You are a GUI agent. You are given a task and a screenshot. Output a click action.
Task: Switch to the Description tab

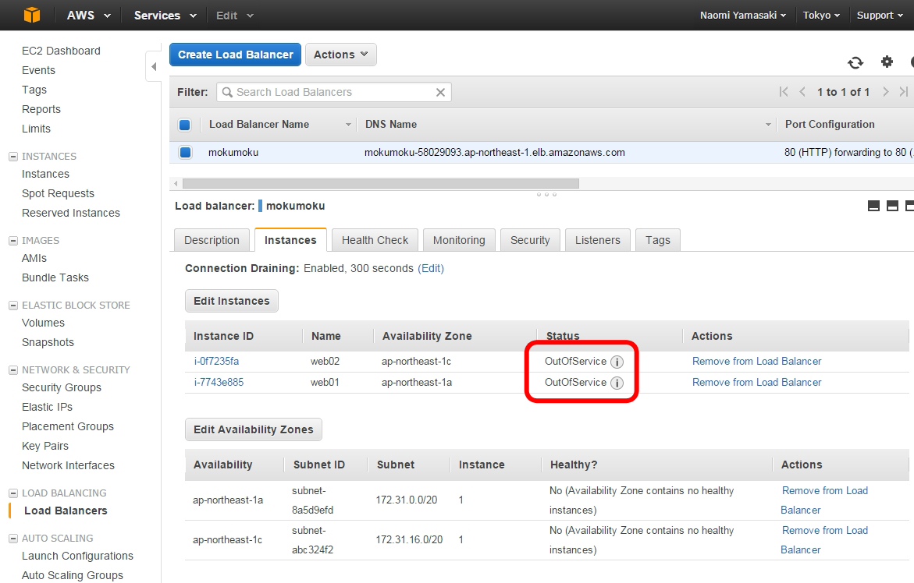pyautogui.click(x=212, y=240)
